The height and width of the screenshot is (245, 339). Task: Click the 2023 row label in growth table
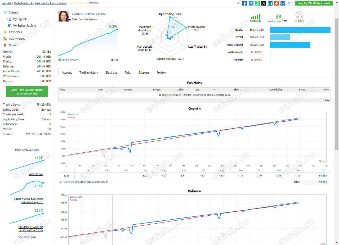point(66,176)
